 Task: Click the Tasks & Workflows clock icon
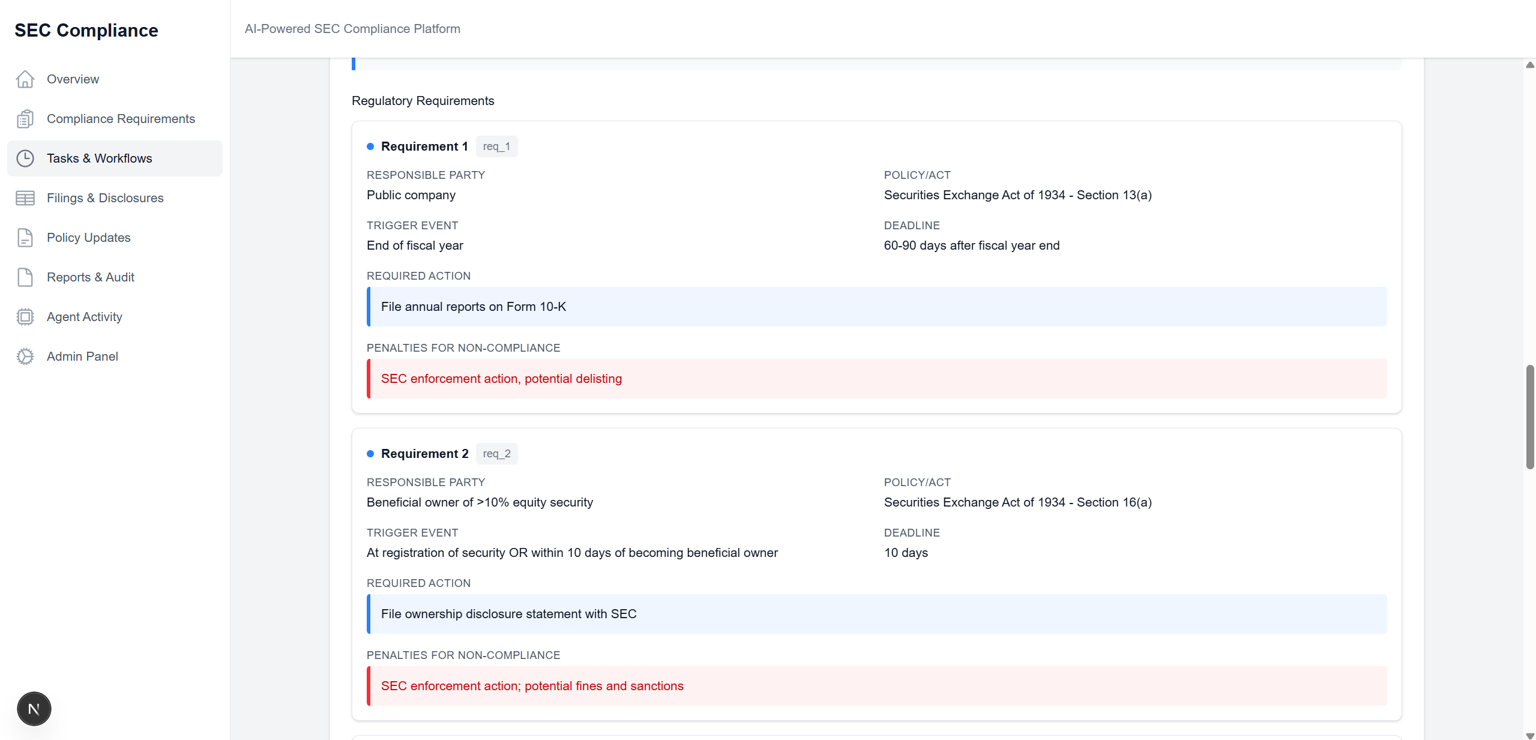(x=25, y=158)
